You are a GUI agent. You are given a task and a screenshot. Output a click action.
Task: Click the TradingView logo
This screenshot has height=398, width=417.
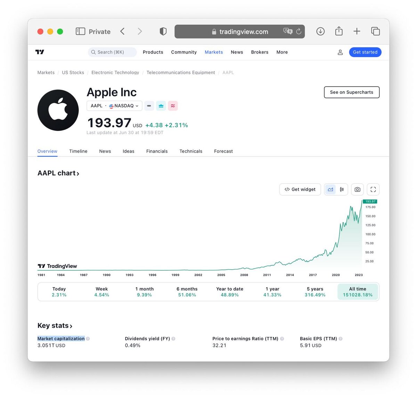(40, 52)
